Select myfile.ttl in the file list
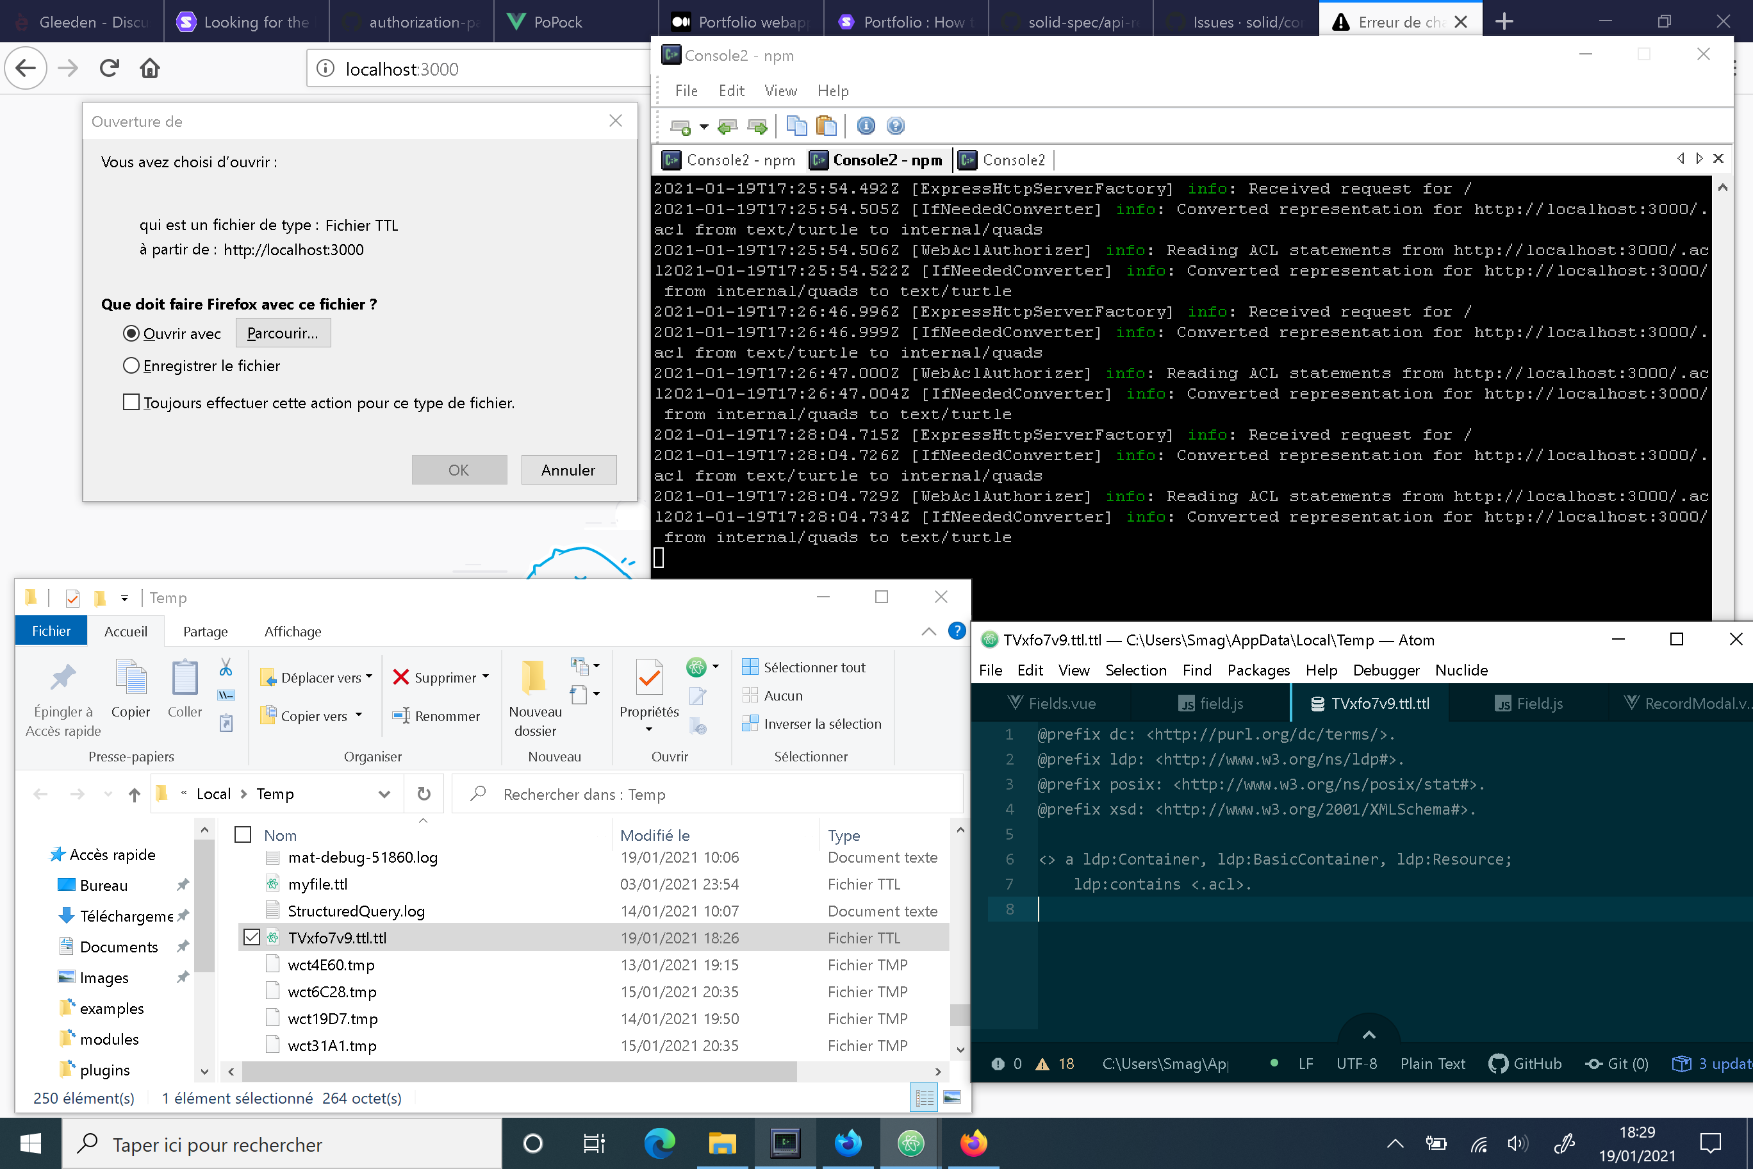Image resolution: width=1753 pixels, height=1169 pixels. (318, 884)
